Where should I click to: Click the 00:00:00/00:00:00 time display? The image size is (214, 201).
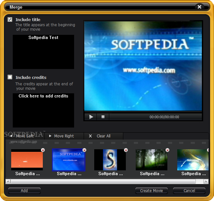pos(164,117)
